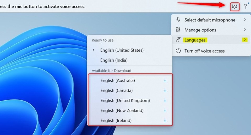This screenshot has width=251, height=135.
Task: Expand the Manage options submenu chevron
Action: pos(245,30)
